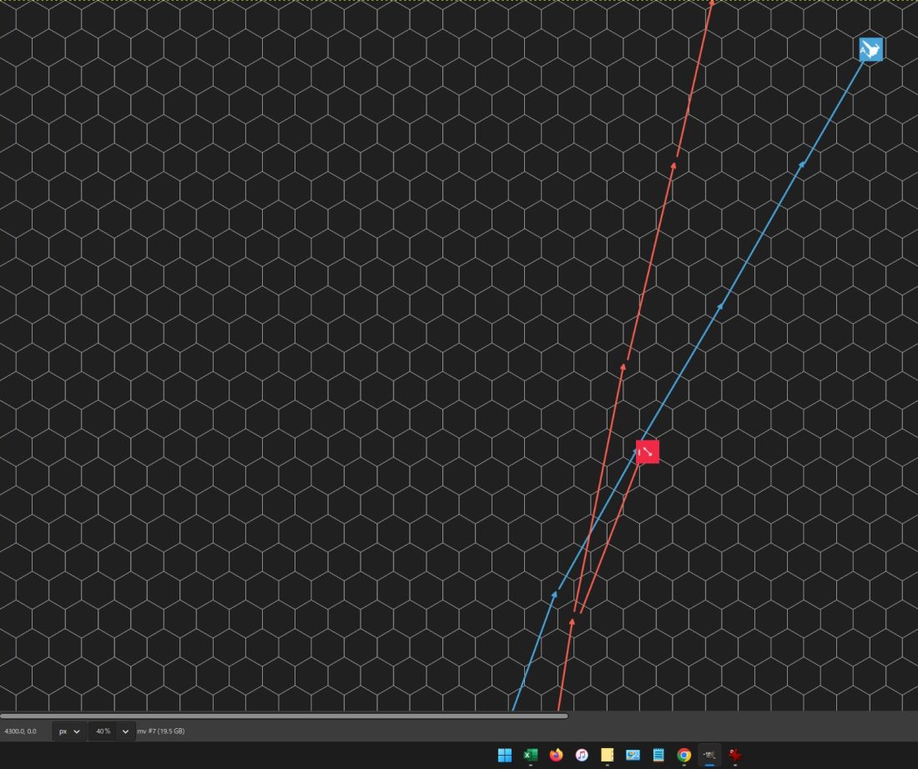Click the cursor coordinates readout 4300.0, 0.0
This screenshot has height=769, width=918.
(20, 731)
